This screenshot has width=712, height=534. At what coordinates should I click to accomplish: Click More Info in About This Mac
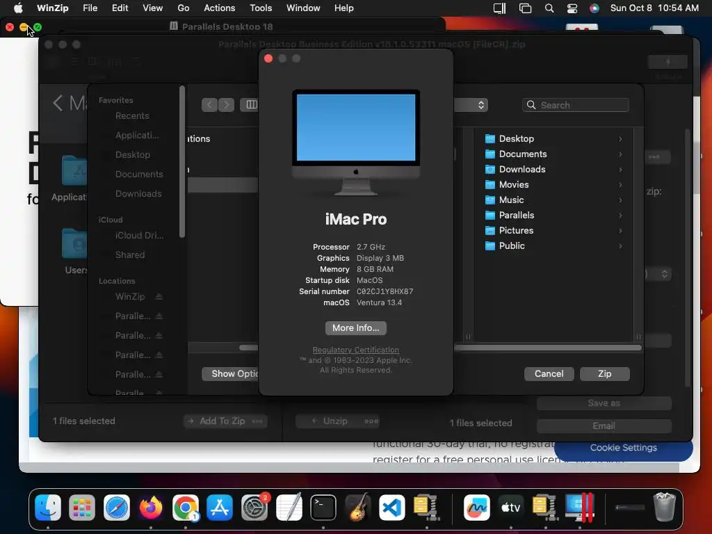pyautogui.click(x=355, y=328)
